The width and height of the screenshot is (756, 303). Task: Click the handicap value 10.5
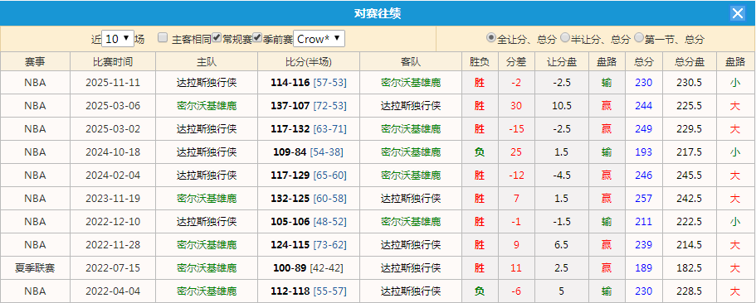[x=561, y=106]
